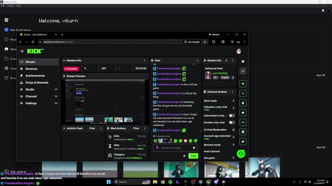Open Revenue in the sidebar

[x=39, y=69]
